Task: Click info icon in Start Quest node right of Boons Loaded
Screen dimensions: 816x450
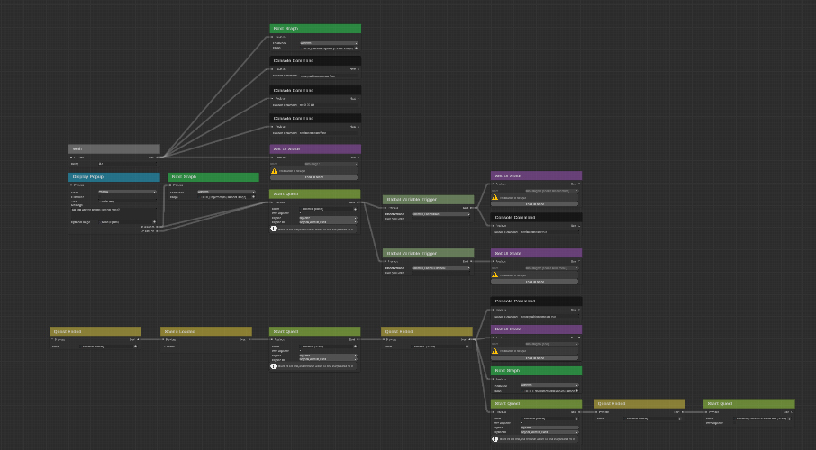Action: pyautogui.click(x=274, y=365)
